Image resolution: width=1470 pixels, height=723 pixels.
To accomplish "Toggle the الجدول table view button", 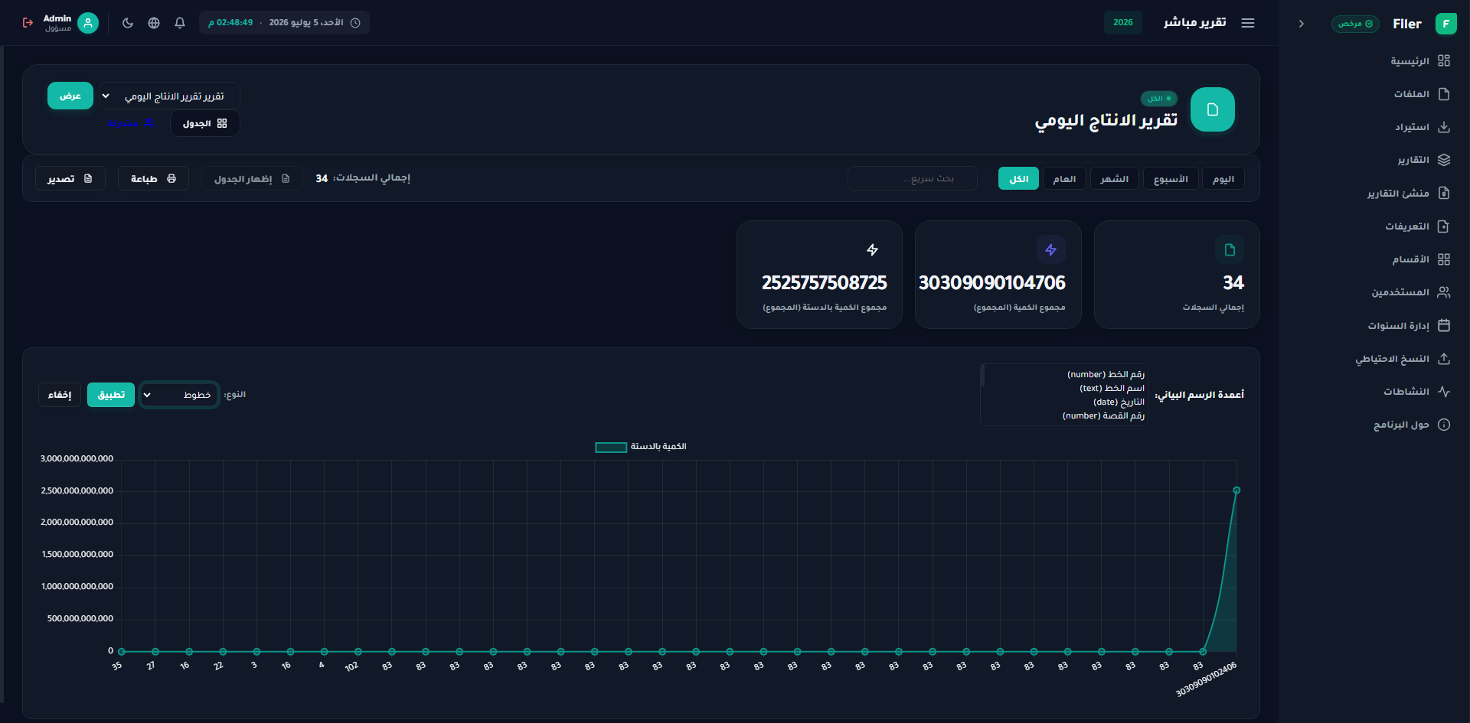I will coord(204,123).
